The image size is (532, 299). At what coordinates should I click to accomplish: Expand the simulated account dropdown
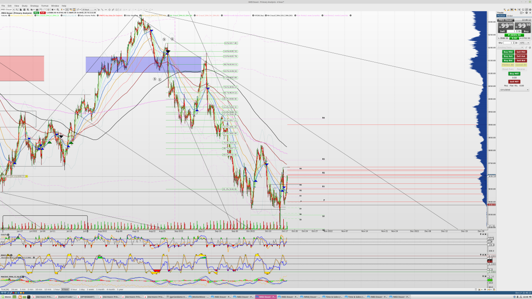click(x=514, y=89)
